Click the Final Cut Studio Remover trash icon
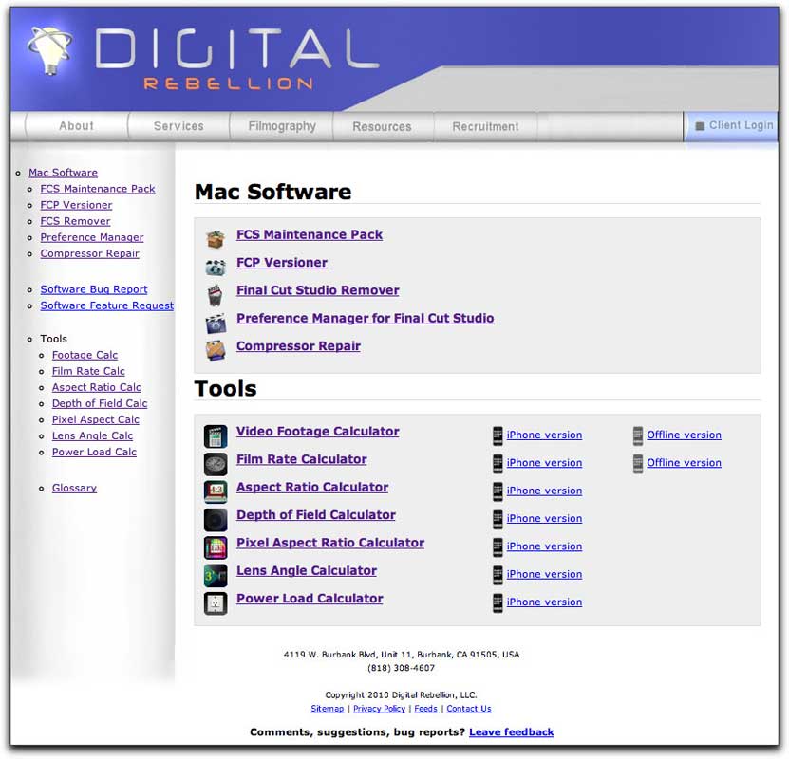This screenshot has width=789, height=759. click(x=215, y=295)
